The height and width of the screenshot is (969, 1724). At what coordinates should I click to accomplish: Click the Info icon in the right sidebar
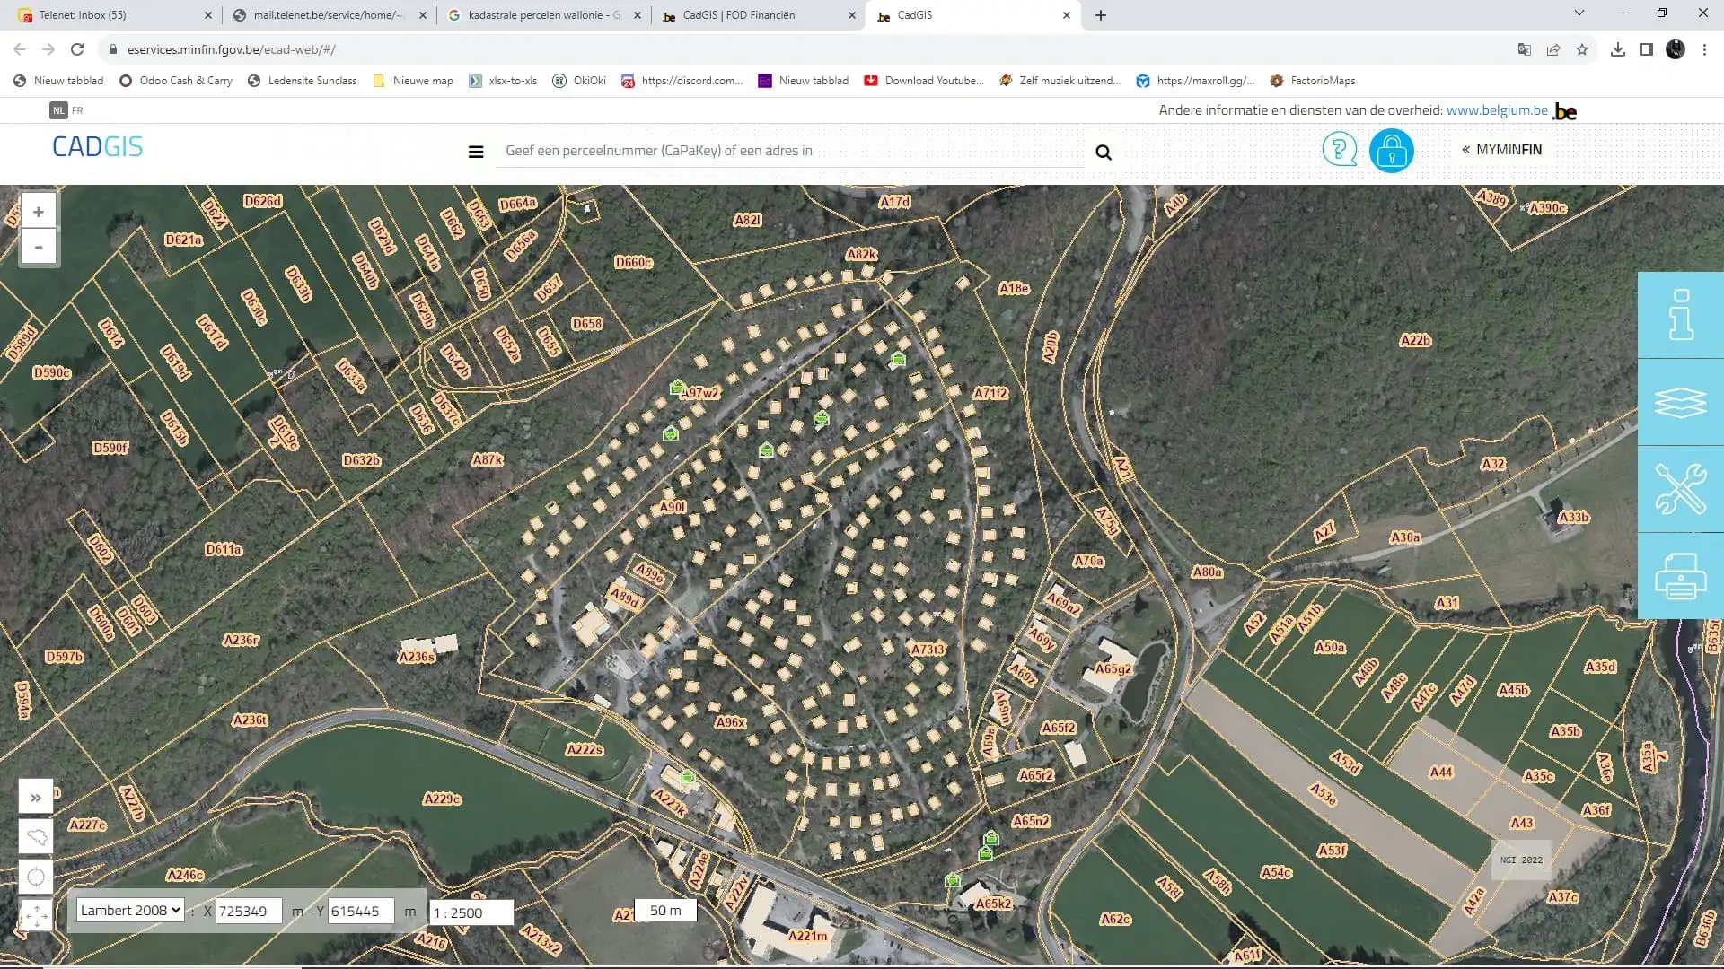click(1681, 315)
